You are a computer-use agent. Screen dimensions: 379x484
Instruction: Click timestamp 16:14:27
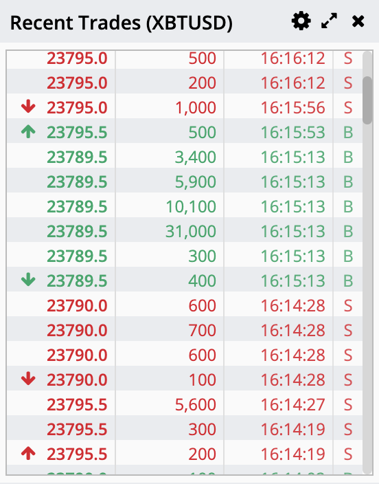tap(293, 404)
